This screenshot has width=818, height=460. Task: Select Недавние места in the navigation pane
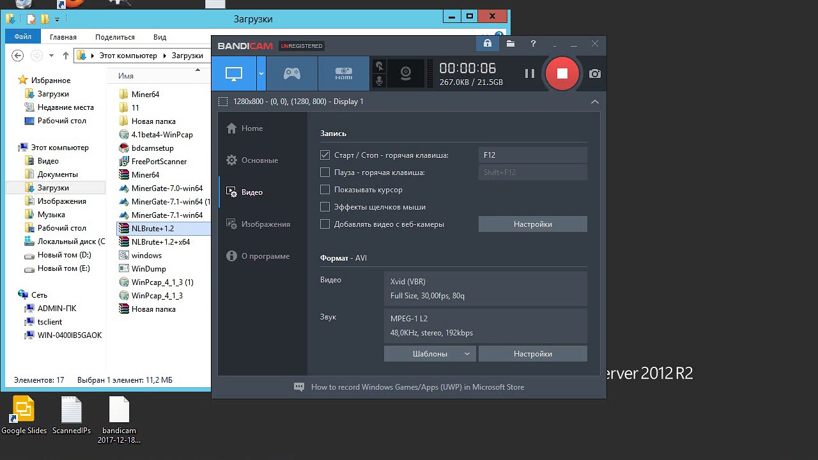click(65, 107)
